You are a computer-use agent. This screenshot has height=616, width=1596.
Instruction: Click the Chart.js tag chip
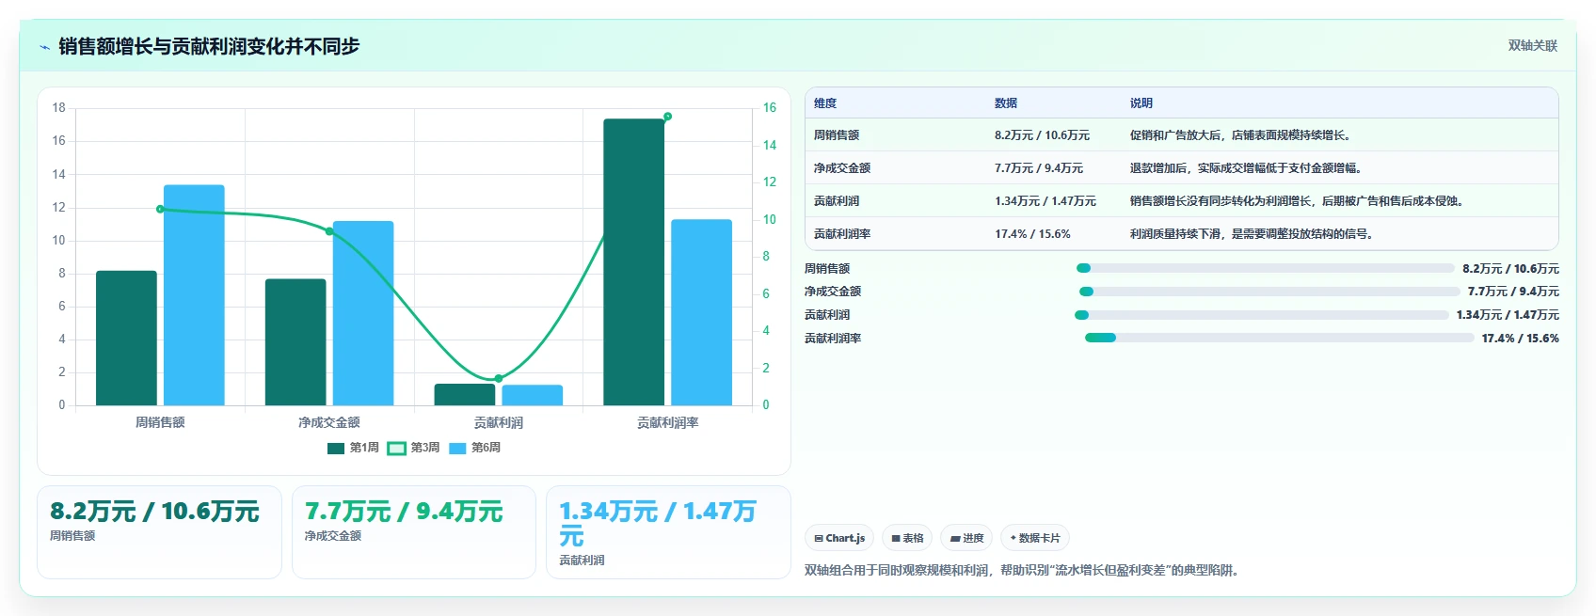pyautogui.click(x=839, y=538)
